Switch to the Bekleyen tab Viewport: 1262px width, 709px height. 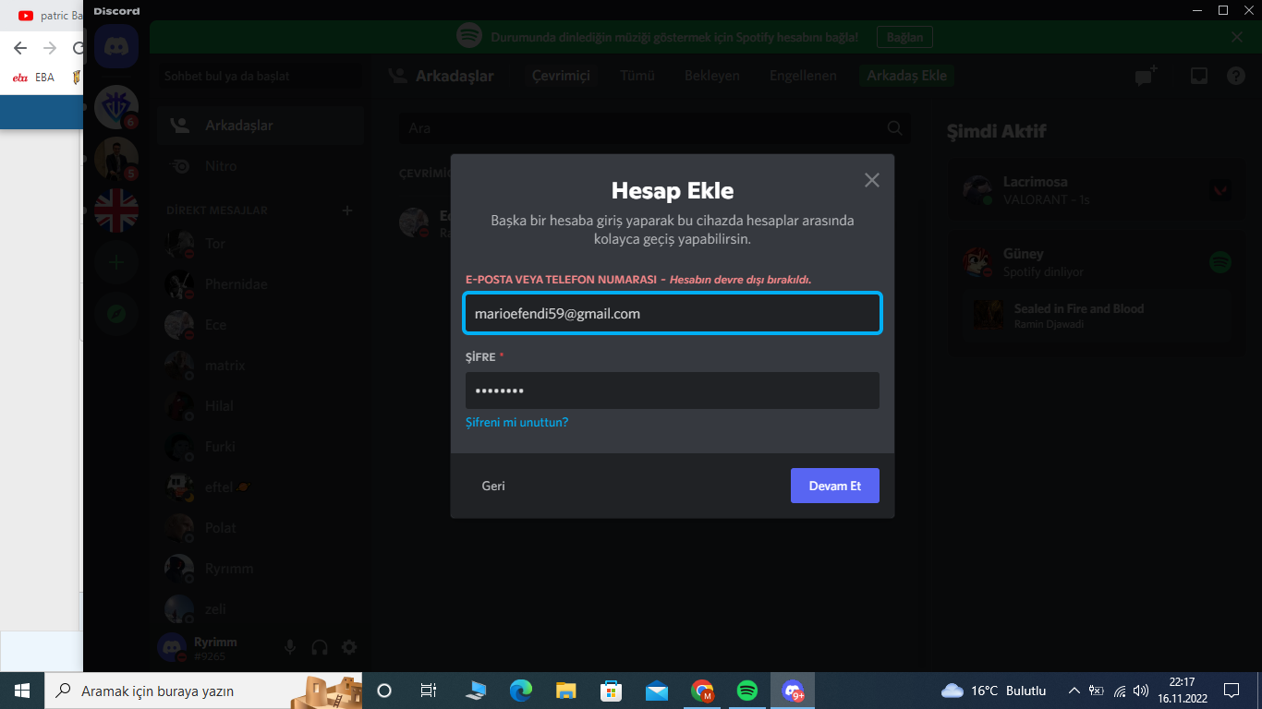pyautogui.click(x=712, y=76)
